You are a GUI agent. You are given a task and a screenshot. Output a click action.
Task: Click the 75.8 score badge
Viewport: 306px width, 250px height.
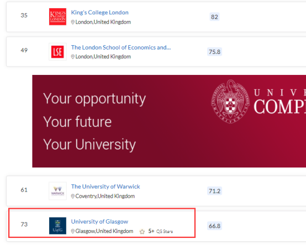(x=214, y=52)
